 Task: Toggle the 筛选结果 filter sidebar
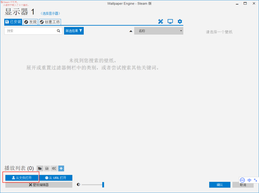click(74, 31)
